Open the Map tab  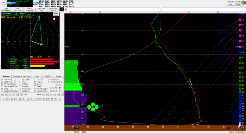[x=18, y=8]
